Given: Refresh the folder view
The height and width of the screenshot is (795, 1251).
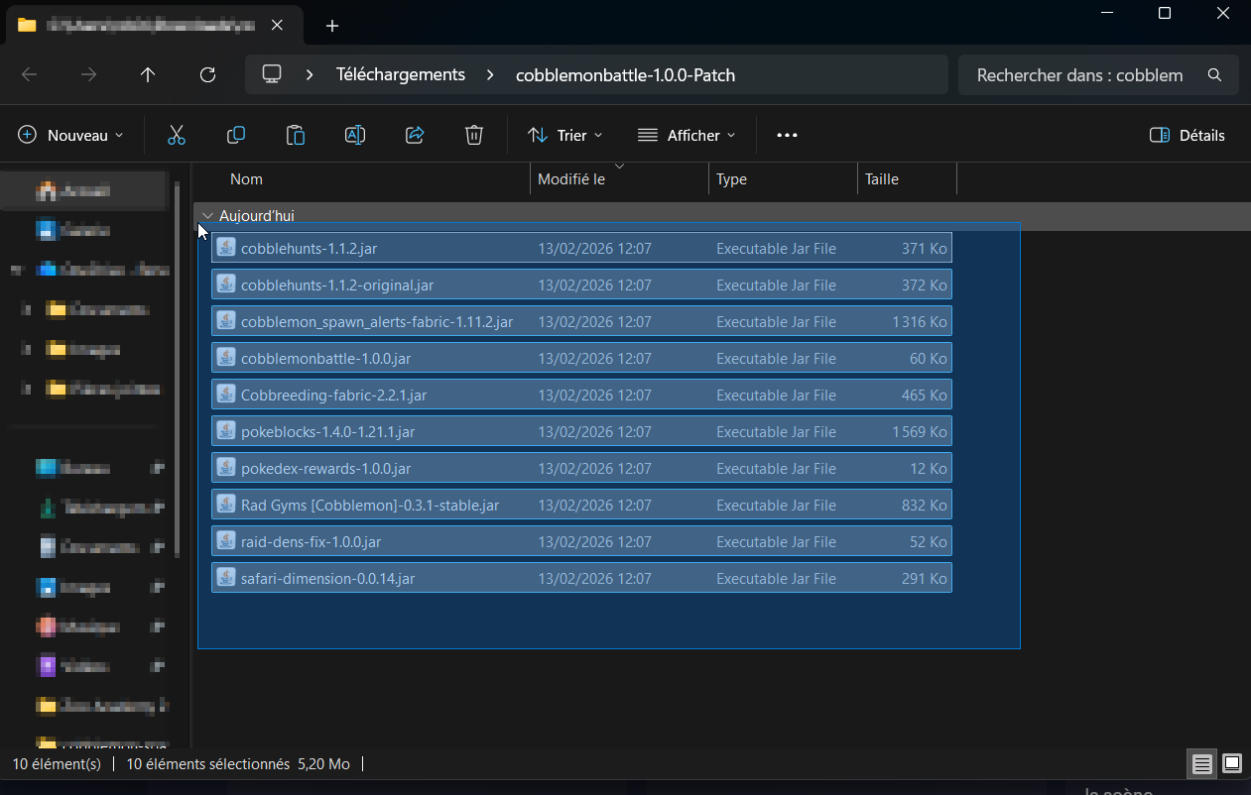Looking at the screenshot, I should tap(207, 74).
